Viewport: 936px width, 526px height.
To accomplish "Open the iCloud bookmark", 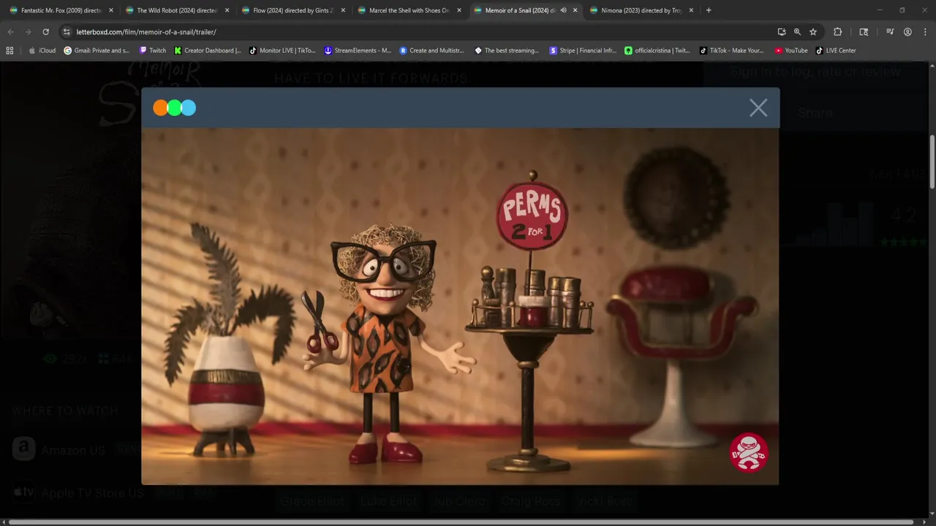I will [x=42, y=50].
